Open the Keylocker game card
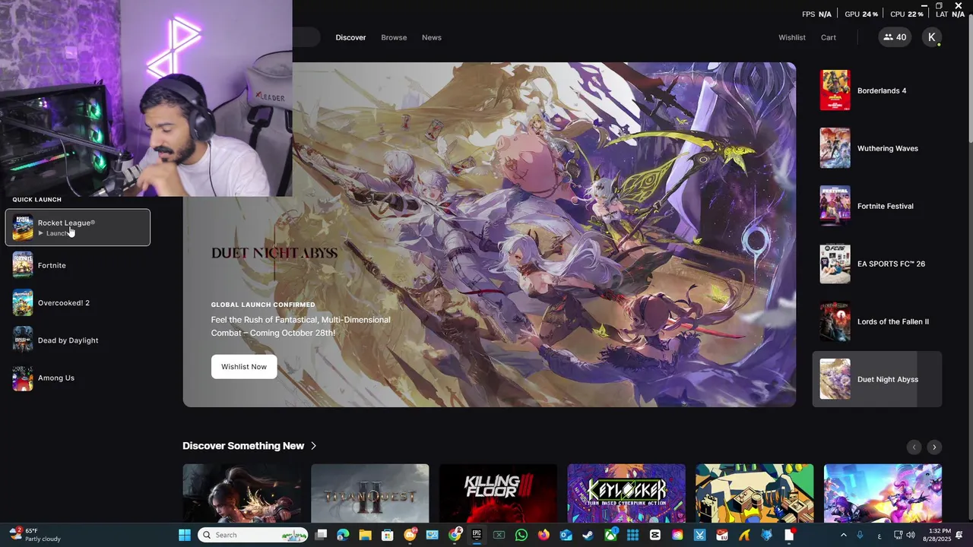This screenshot has width=973, height=547. (626, 494)
